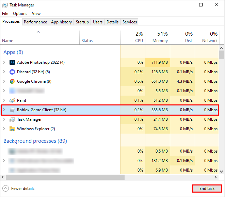225x197 pixels.
Task: Expand the Paint process entry
Action: point(4,100)
